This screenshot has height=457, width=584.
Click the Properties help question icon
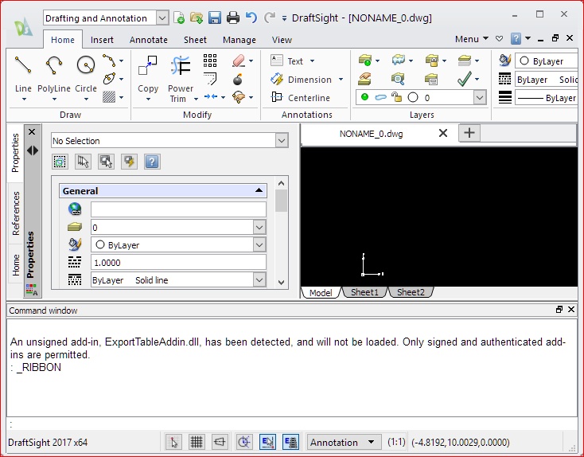pyautogui.click(x=152, y=162)
